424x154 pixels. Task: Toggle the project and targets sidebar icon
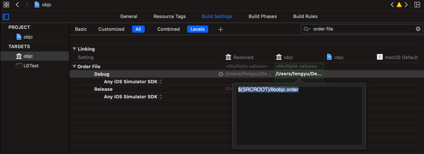[x=6, y=17]
